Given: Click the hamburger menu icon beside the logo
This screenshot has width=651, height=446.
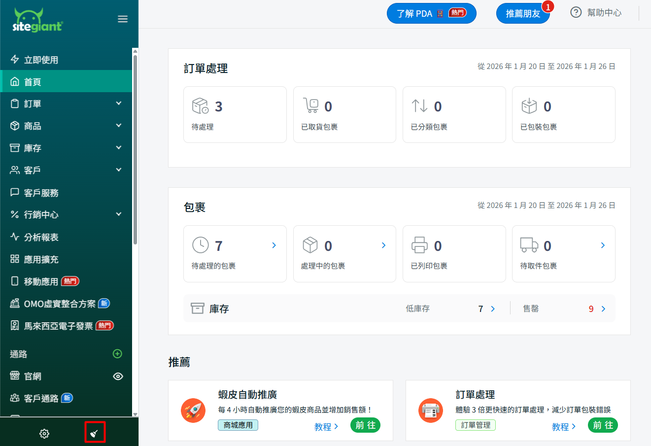Looking at the screenshot, I should click(x=123, y=19).
